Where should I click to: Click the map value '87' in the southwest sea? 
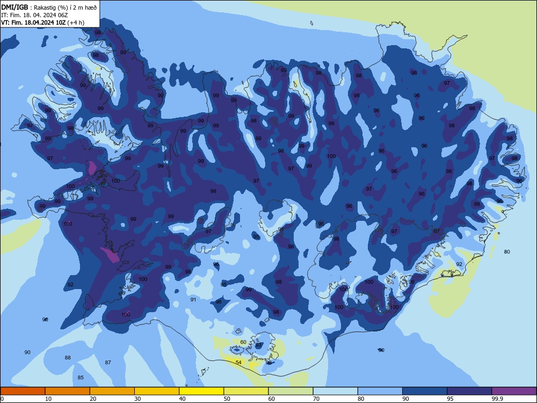click(x=108, y=362)
